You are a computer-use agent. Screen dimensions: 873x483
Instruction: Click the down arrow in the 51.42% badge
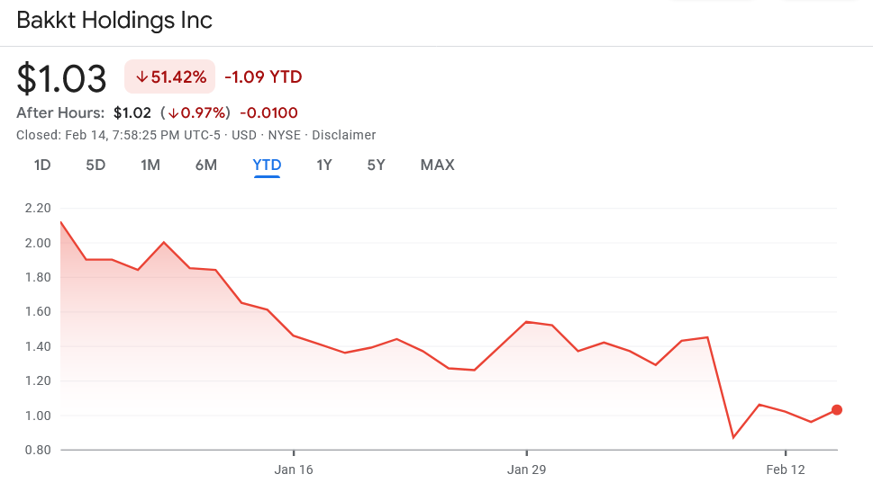[x=141, y=77]
